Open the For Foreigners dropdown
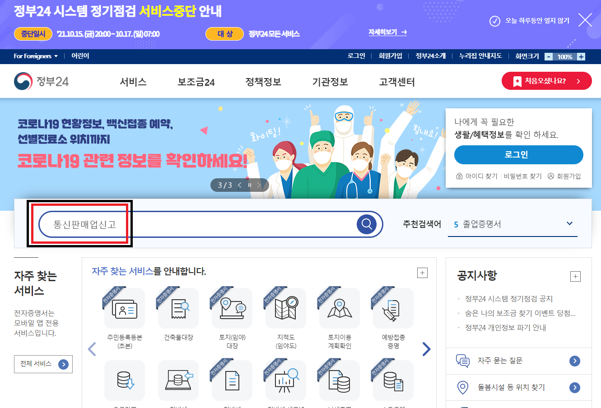601x408 pixels. [x=36, y=56]
